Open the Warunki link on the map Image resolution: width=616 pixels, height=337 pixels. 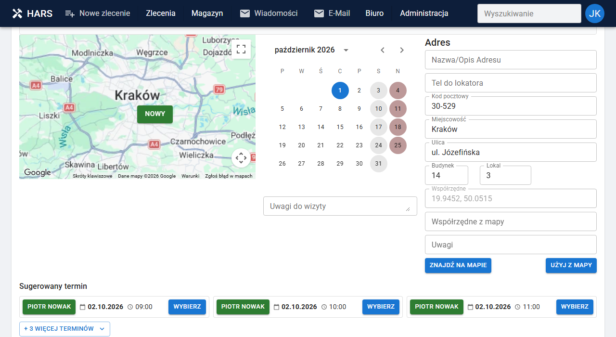coord(191,176)
